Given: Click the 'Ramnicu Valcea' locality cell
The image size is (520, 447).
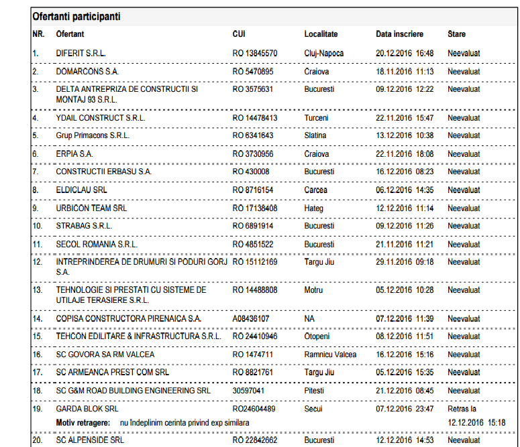Looking at the screenshot, I should tap(330, 355).
